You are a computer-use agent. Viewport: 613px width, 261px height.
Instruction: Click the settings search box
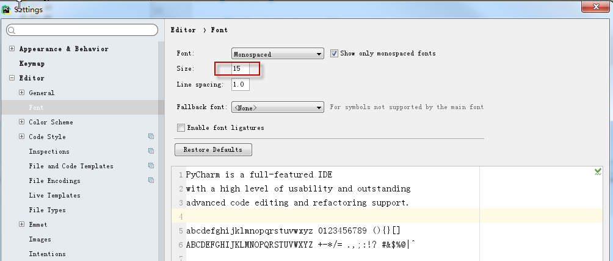[x=82, y=30]
